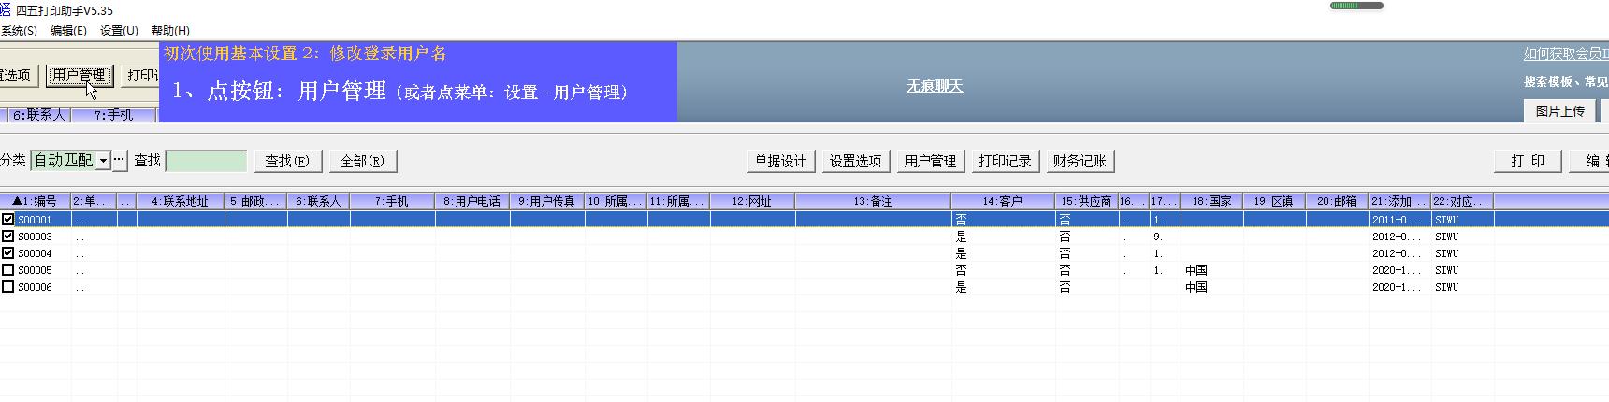Uncheck the checkbox for row S00004
The width and height of the screenshot is (1609, 402).
click(8, 253)
